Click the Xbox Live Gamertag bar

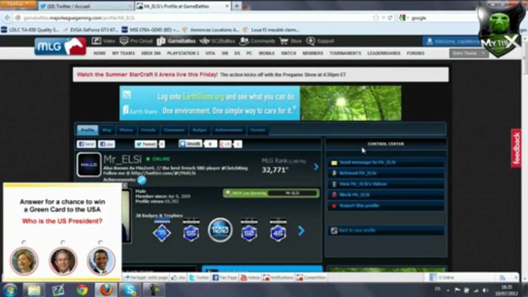pos(271,193)
